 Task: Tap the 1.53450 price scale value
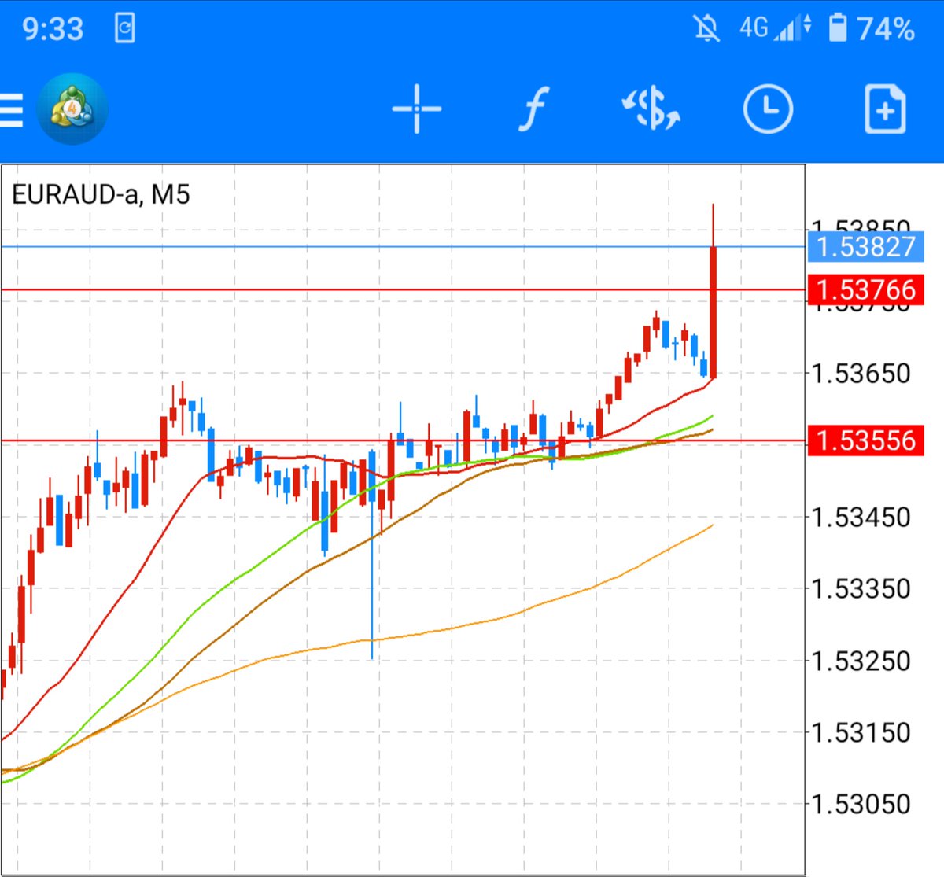861,517
